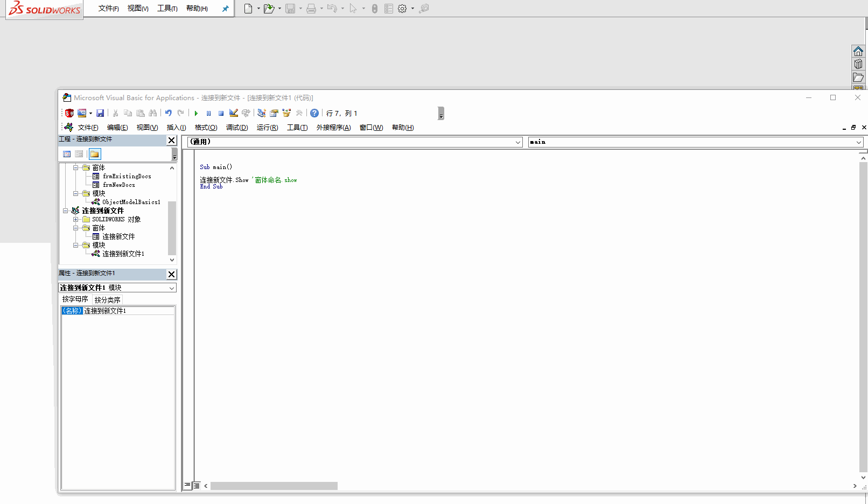
Task: Open the Object Browser icon
Action: coord(286,113)
